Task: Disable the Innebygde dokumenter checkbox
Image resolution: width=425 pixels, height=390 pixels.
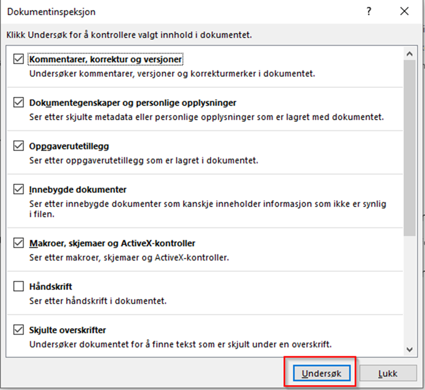Action: click(x=19, y=189)
